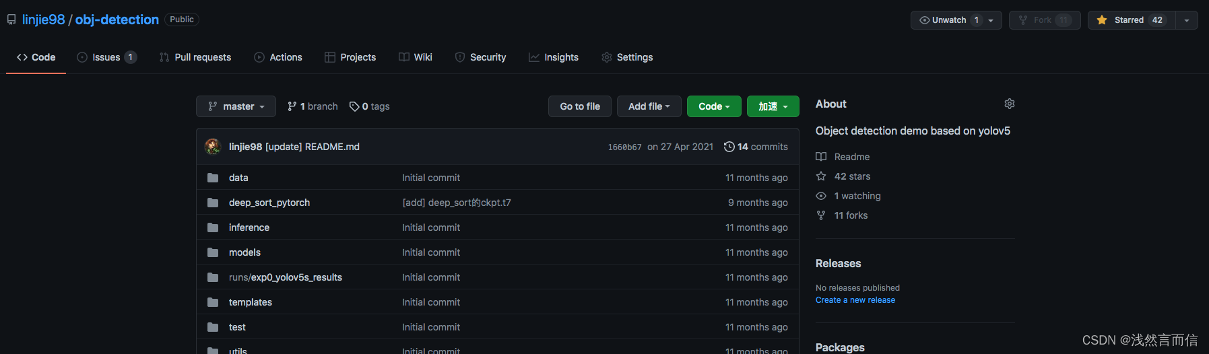
Task: Open the green 加速 dropdown
Action: 773,106
